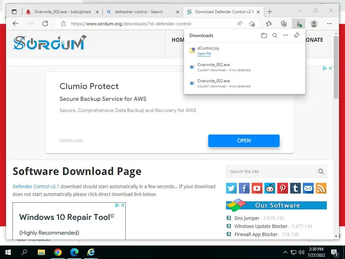Click RSS feed icon
This screenshot has height=259, width=345.
[x=321, y=188]
